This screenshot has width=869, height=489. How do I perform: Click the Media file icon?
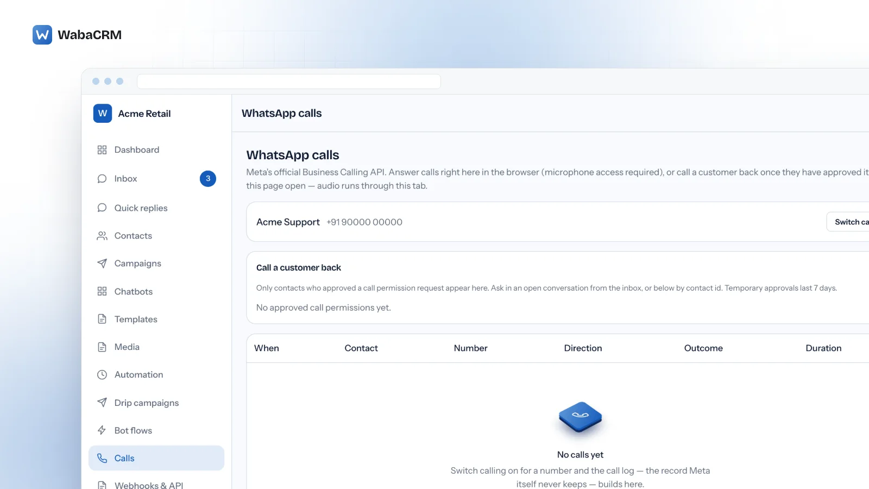click(102, 347)
